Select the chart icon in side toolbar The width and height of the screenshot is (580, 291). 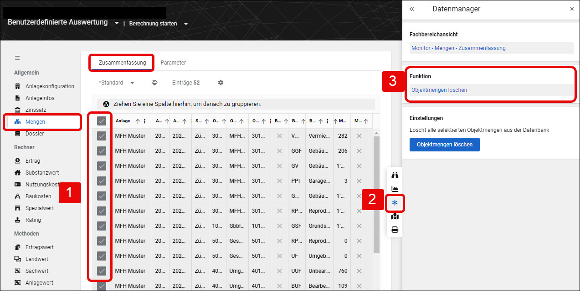(395, 189)
